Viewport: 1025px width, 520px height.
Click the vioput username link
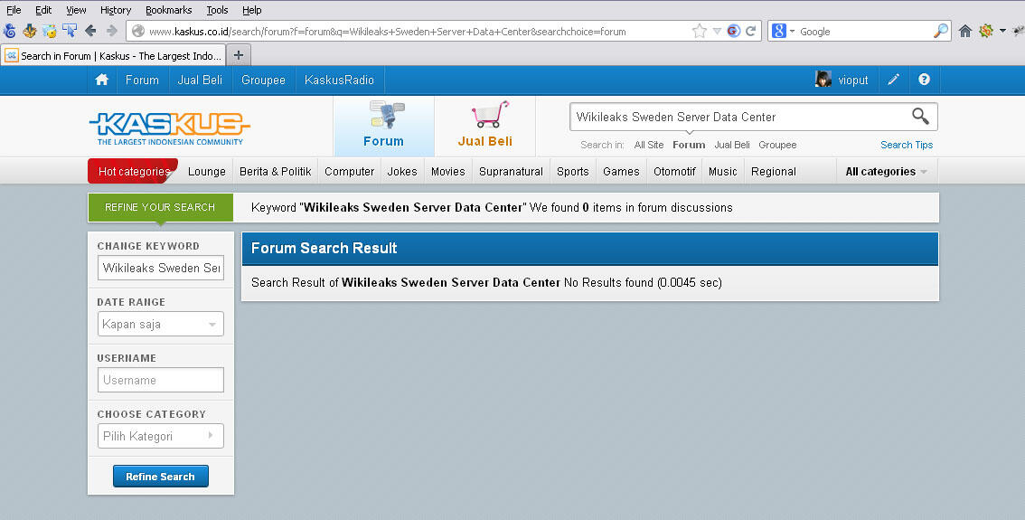point(853,80)
